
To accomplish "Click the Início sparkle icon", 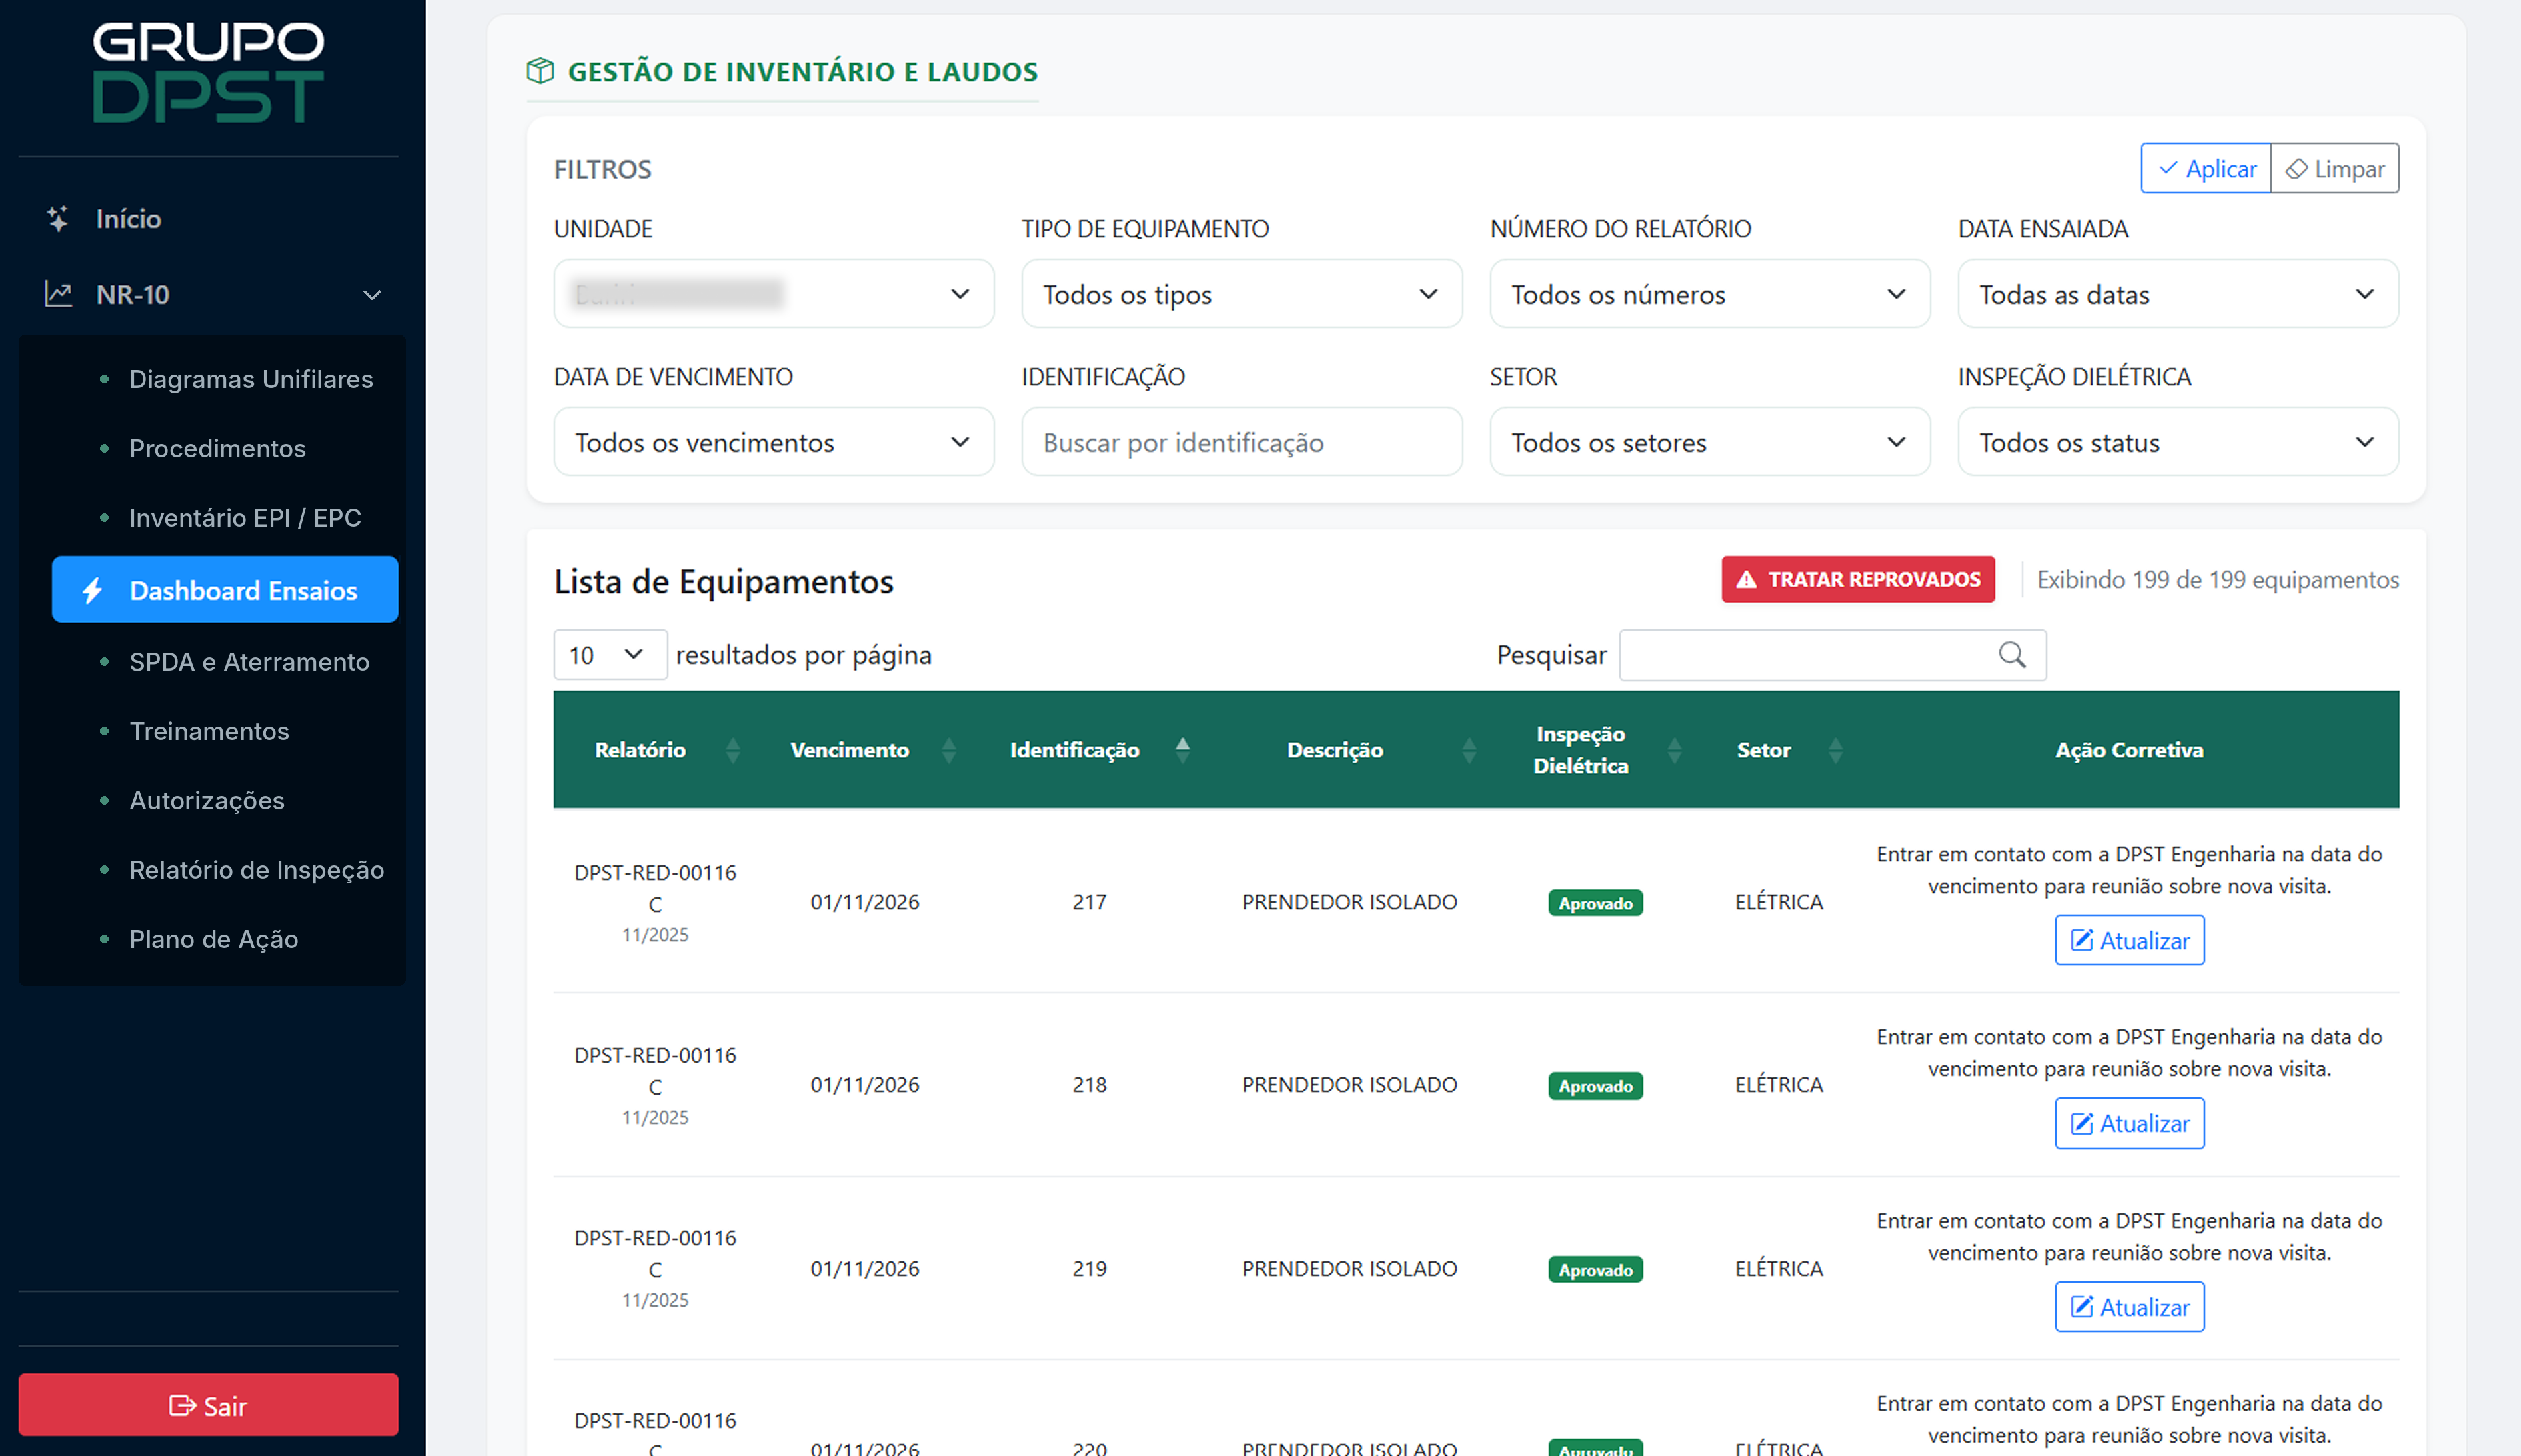I will point(58,218).
